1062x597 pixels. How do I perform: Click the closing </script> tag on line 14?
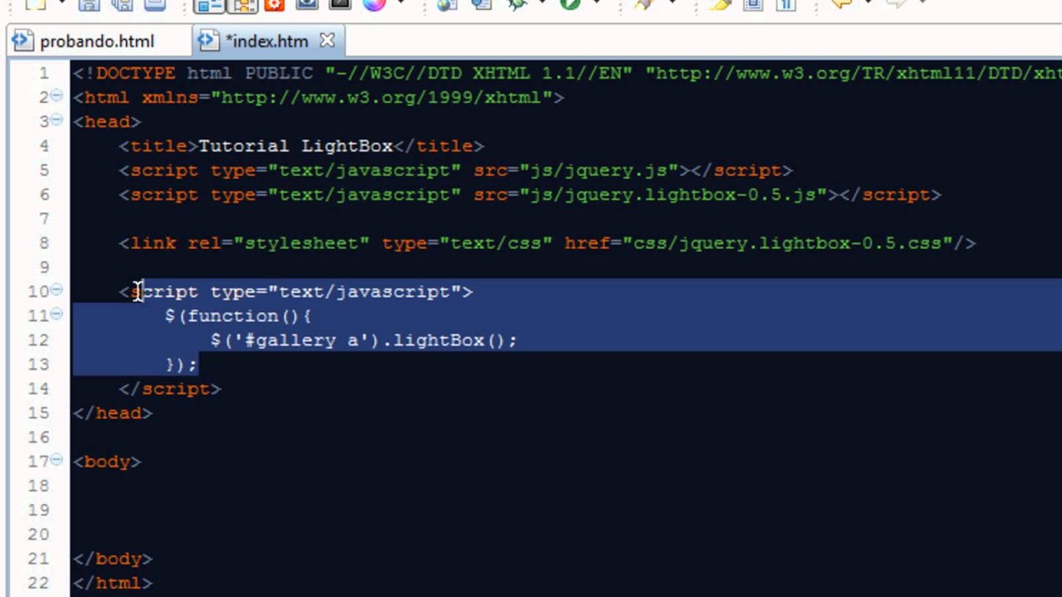(x=170, y=388)
